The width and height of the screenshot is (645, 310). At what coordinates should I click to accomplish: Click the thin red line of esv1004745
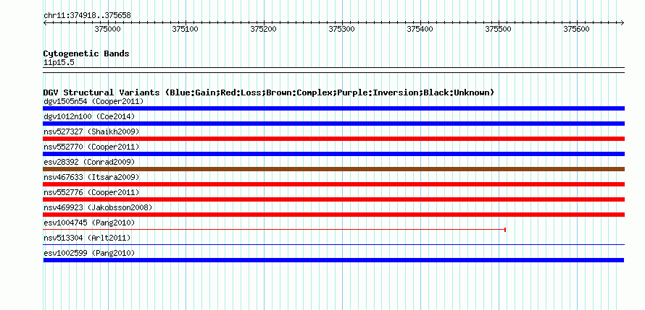tap(274, 230)
